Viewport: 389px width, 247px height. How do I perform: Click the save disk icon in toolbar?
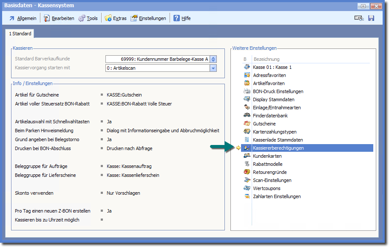coord(371,18)
